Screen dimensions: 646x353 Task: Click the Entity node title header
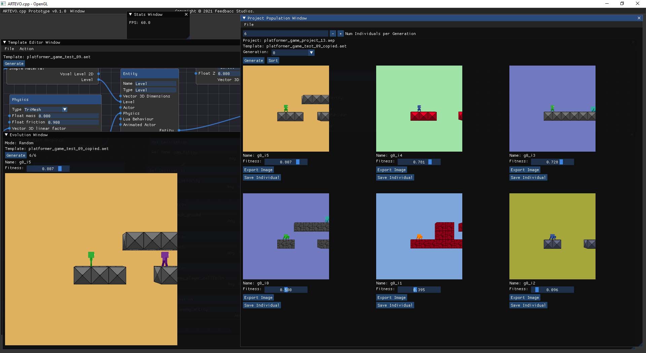point(149,74)
